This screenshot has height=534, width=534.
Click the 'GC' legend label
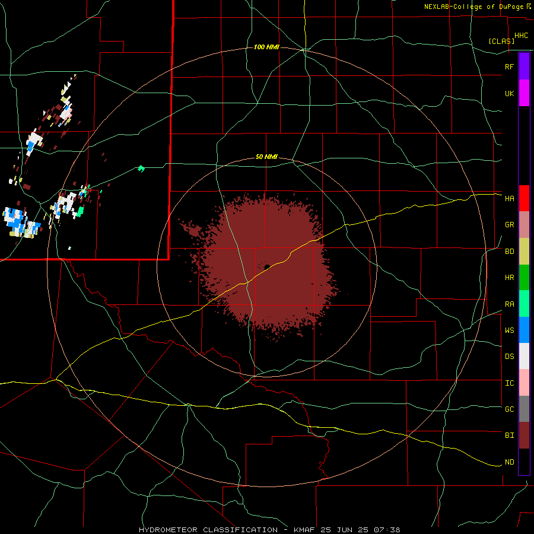click(x=509, y=409)
